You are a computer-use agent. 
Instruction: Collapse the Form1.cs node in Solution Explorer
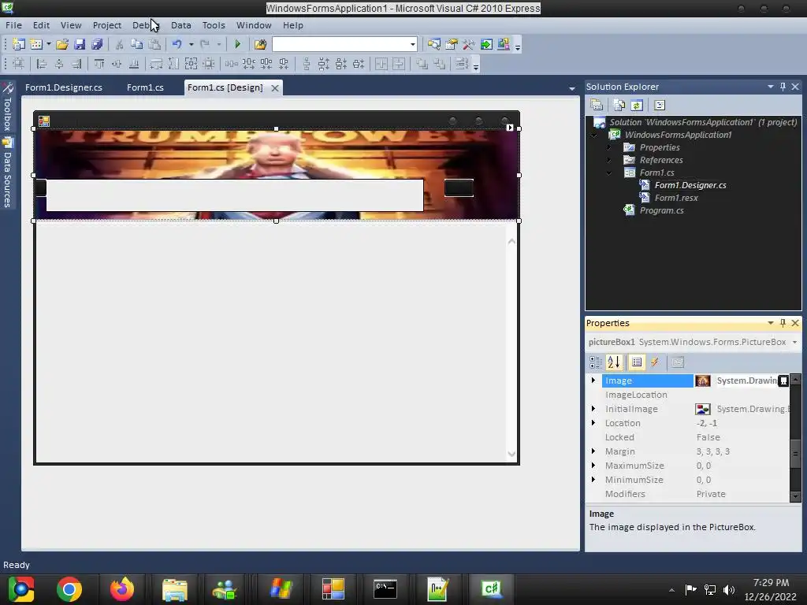(609, 173)
